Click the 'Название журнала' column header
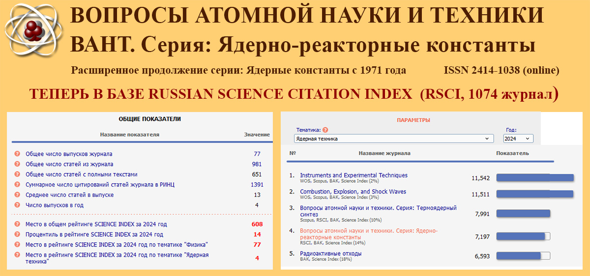590x276 pixels. pos(384,153)
